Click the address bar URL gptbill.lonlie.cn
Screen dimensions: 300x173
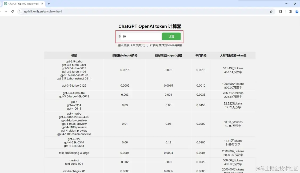click(x=43, y=11)
